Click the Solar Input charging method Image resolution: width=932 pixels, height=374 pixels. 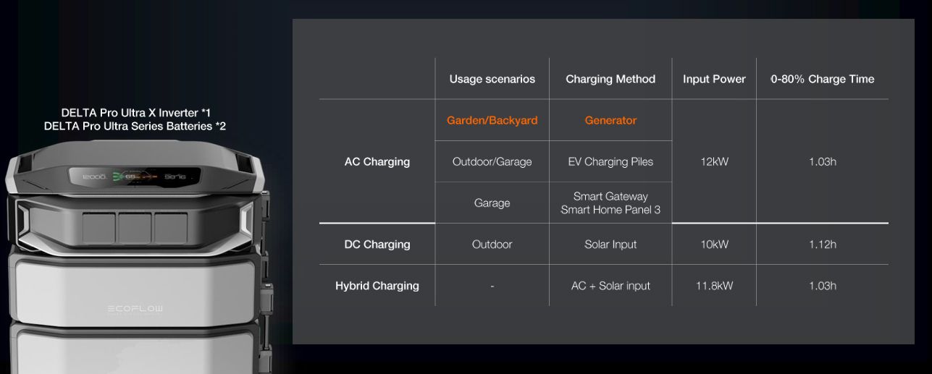(610, 245)
